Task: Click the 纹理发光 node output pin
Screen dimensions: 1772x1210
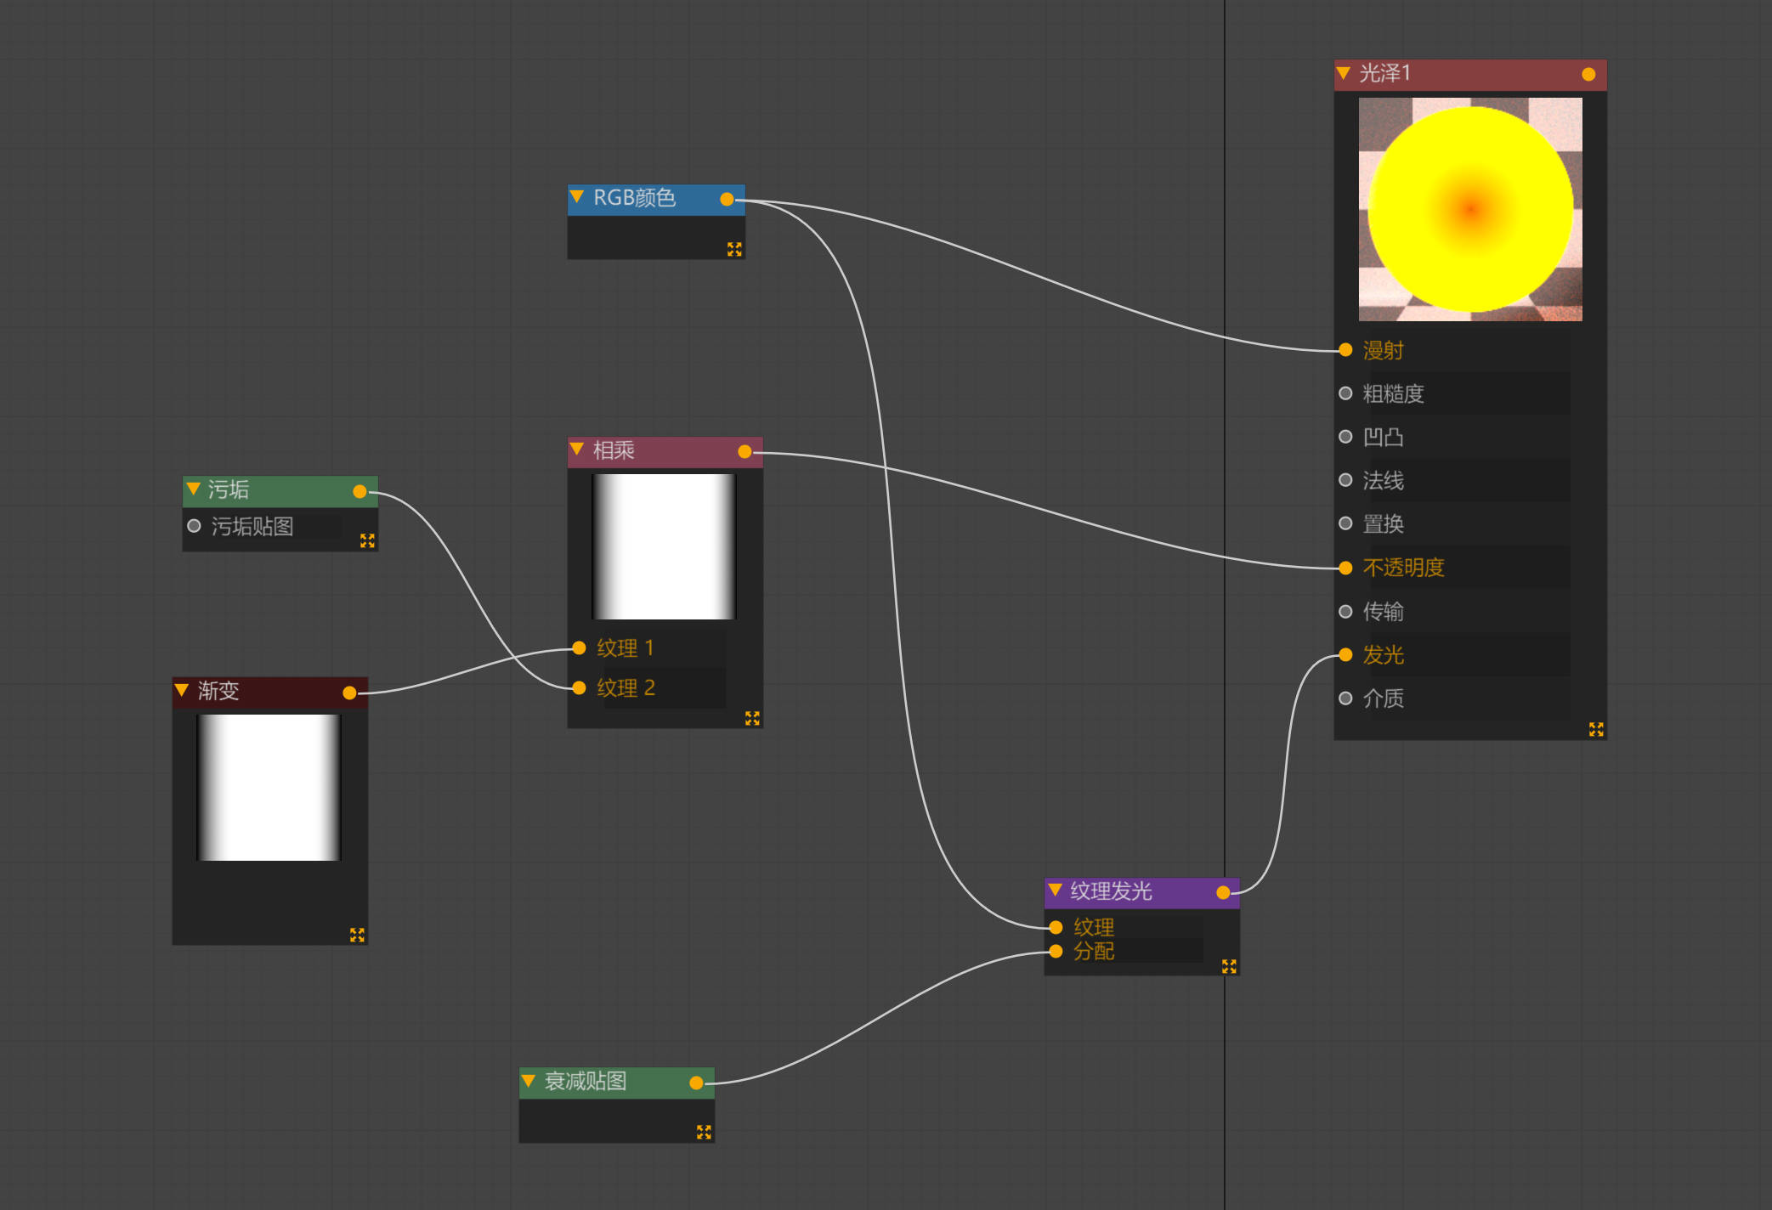Action: pos(1223,892)
